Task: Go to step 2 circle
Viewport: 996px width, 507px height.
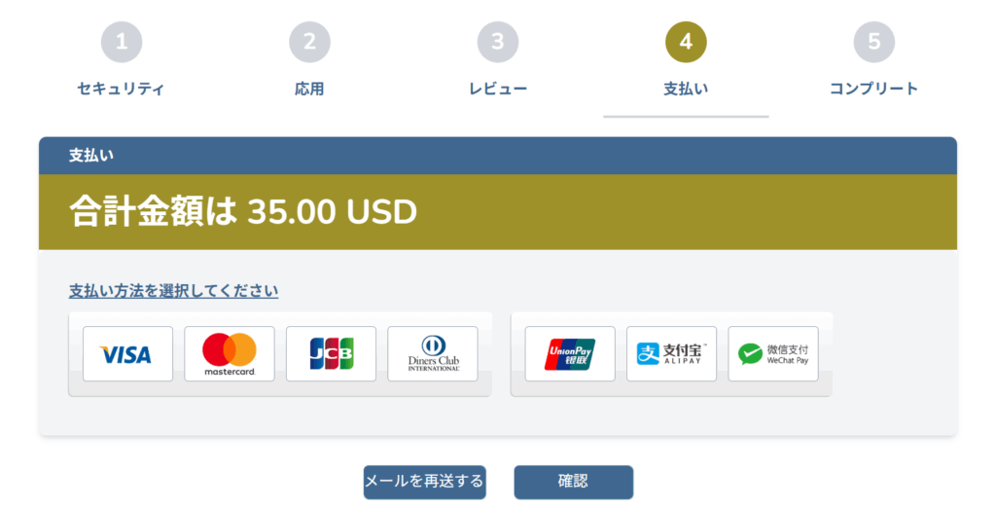Action: tap(309, 42)
